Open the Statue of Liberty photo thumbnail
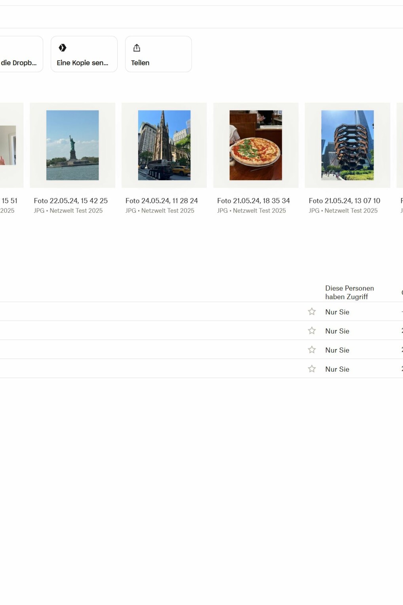Viewport: 403px width, 605px height. click(x=72, y=145)
